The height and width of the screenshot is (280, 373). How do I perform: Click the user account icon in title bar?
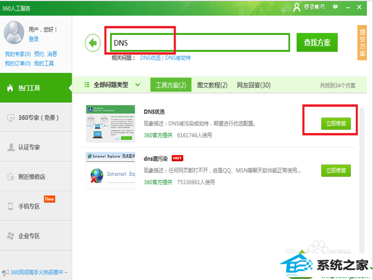tap(297, 7)
